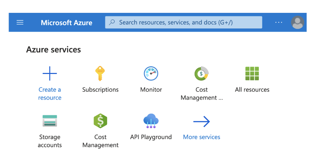Open the Storage accounts icon

pyautogui.click(x=50, y=121)
